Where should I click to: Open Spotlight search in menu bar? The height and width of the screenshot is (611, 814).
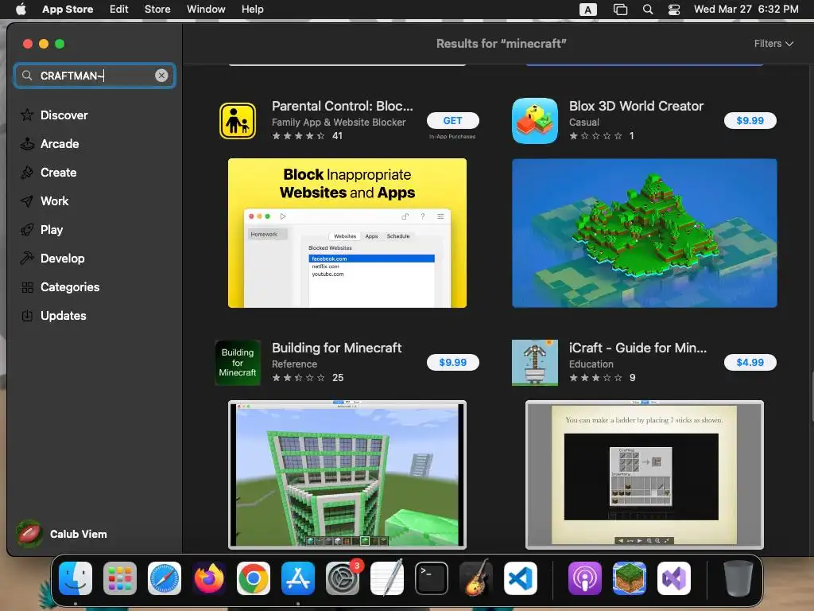coord(647,10)
